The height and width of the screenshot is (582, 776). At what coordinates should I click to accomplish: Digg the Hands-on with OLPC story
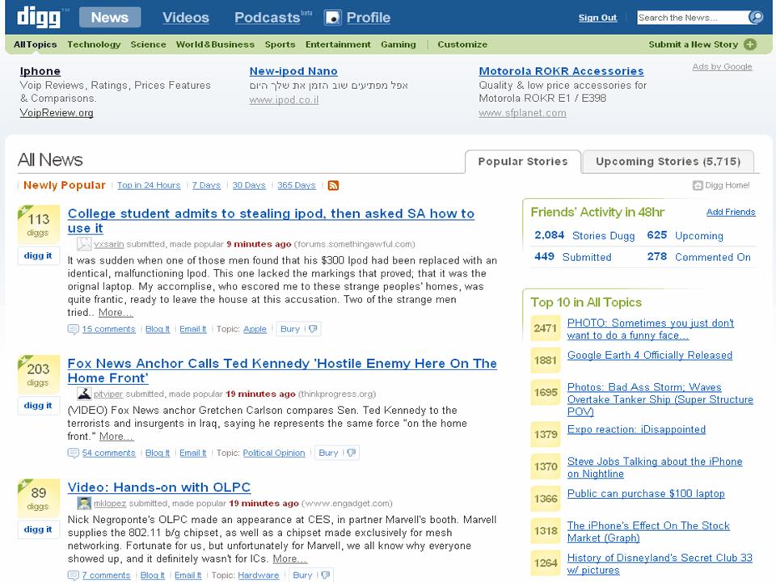[x=39, y=529]
